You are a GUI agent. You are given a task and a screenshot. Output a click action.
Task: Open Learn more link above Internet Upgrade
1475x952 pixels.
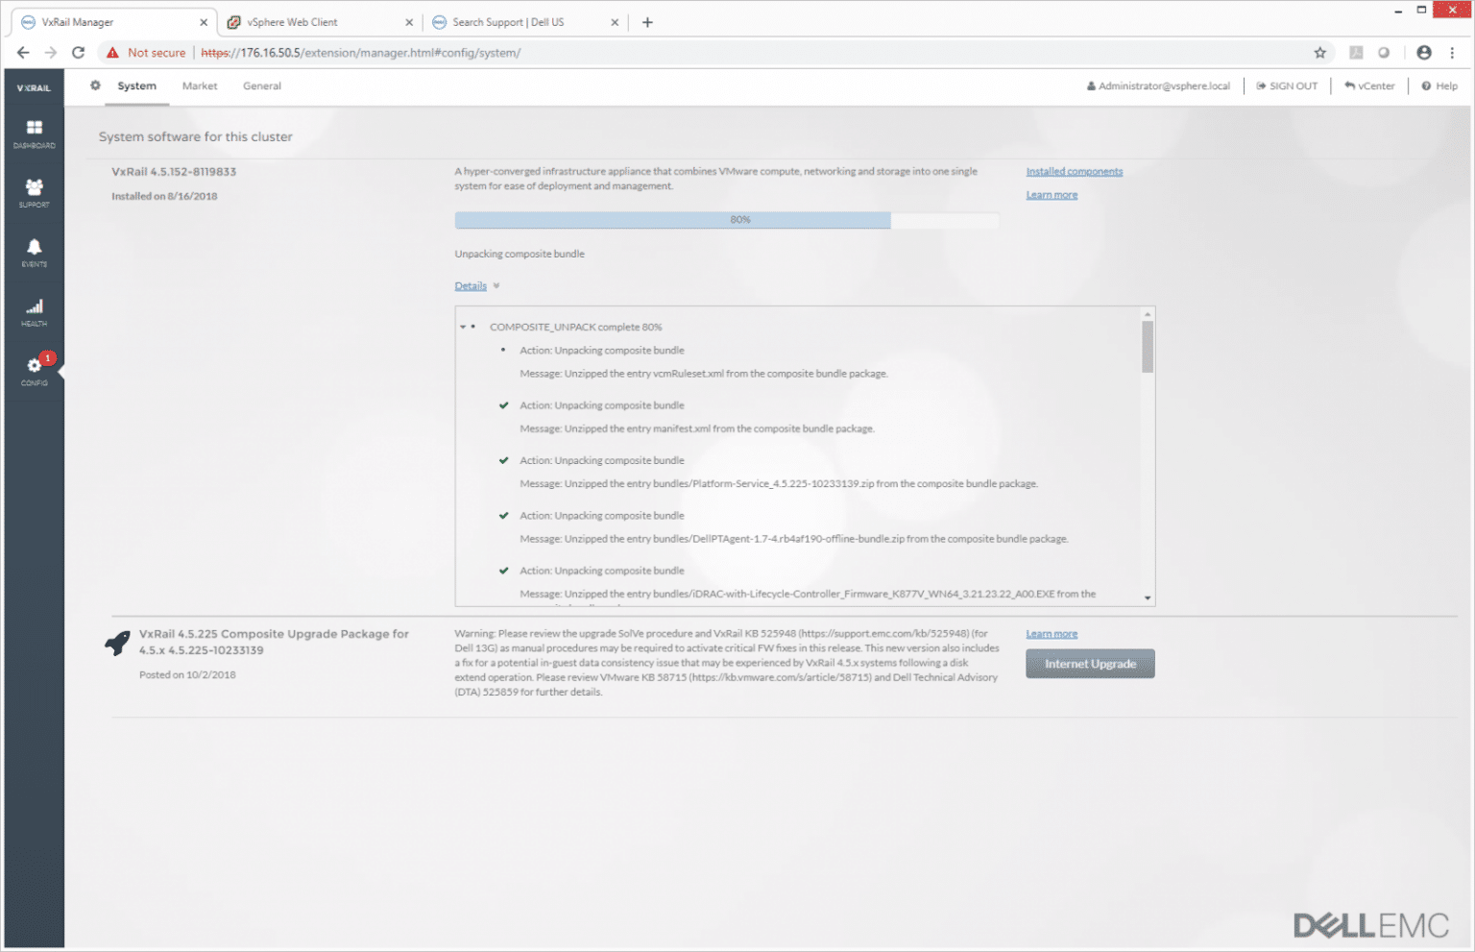pyautogui.click(x=1052, y=634)
